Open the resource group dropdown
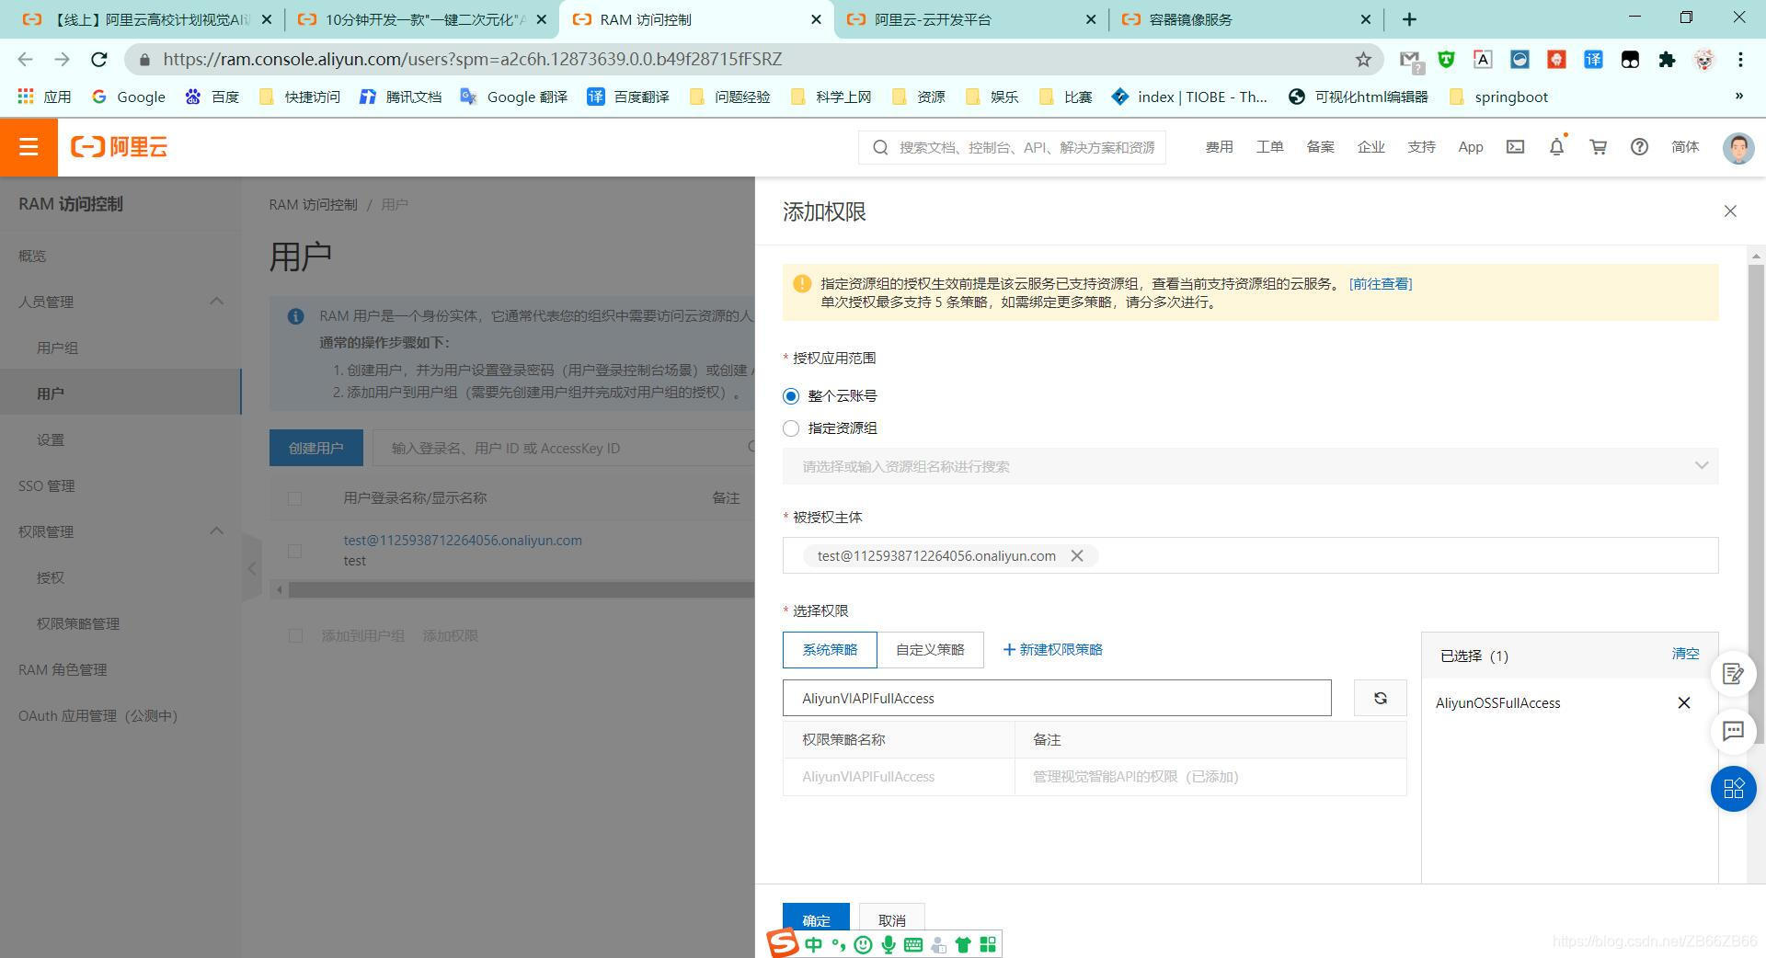Viewport: 1766px width, 958px height. click(1250, 466)
